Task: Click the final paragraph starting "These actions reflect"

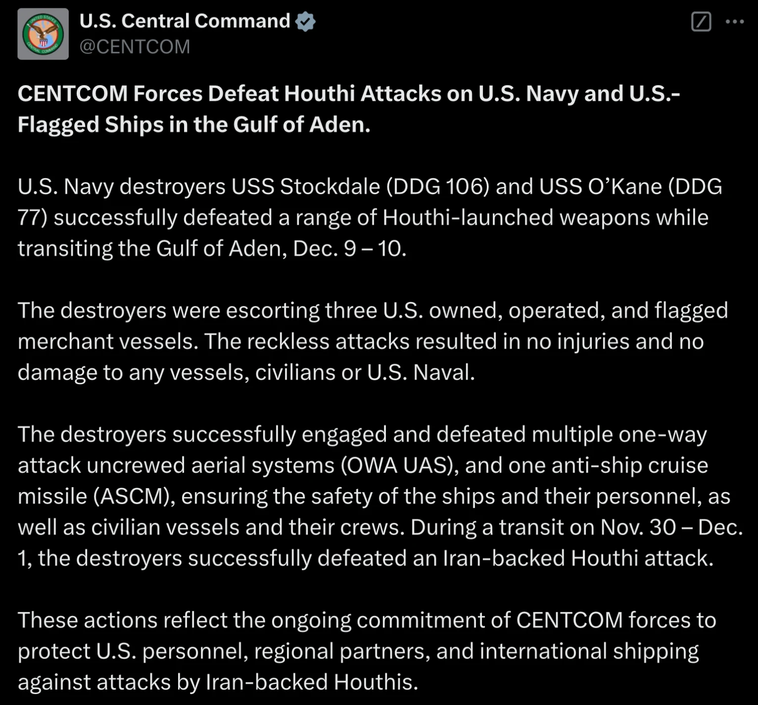Action: click(367, 651)
